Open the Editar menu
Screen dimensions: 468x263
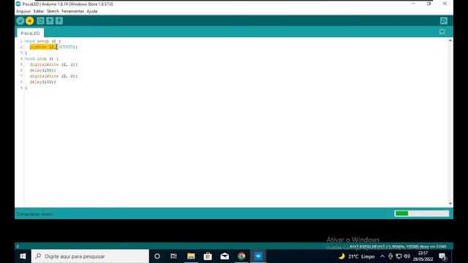click(x=39, y=12)
